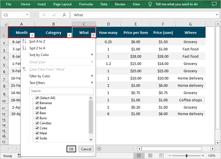Click the select all corner triangle
Image resolution: width=221 pixels, height=159 pixels.
(x=5, y=24)
